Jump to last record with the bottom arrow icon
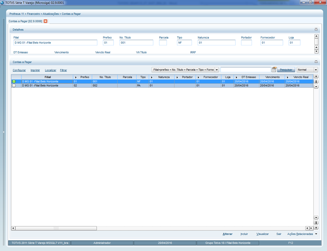 (316, 228)
